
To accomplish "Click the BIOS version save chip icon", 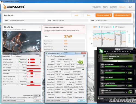I will click(x=83, y=69).
